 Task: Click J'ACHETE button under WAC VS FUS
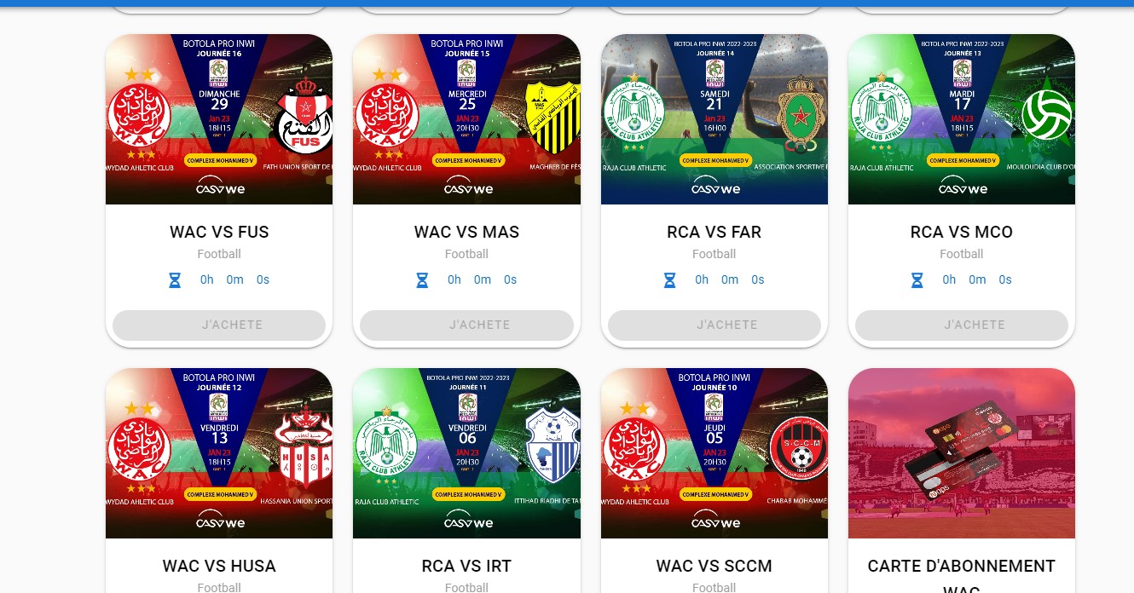pyautogui.click(x=219, y=325)
